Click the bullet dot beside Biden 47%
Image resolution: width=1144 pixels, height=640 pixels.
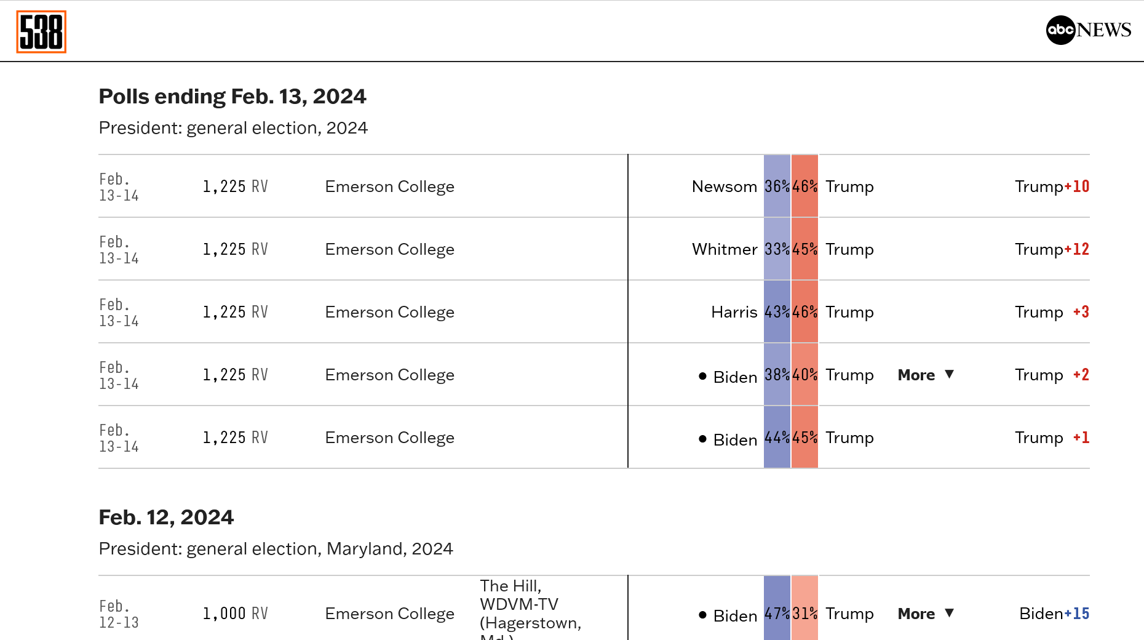click(x=702, y=615)
